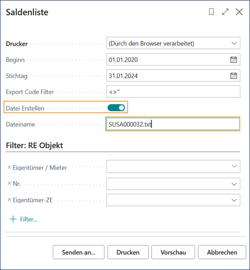This screenshot has width=250, height=270.
Task: Focus the Export Code Filter field
Action: point(173,91)
